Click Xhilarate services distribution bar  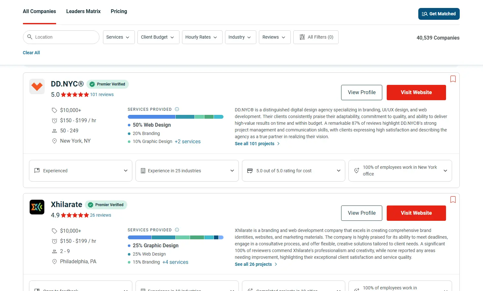(176, 237)
